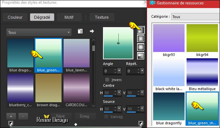Click the Réinit. button

click(61, 116)
